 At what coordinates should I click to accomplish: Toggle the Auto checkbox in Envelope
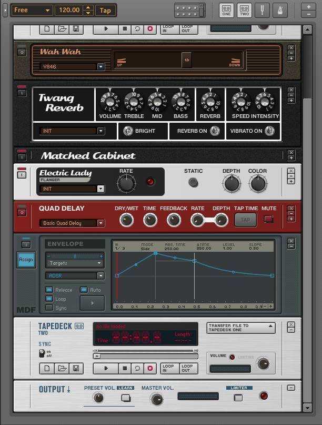coord(84,290)
